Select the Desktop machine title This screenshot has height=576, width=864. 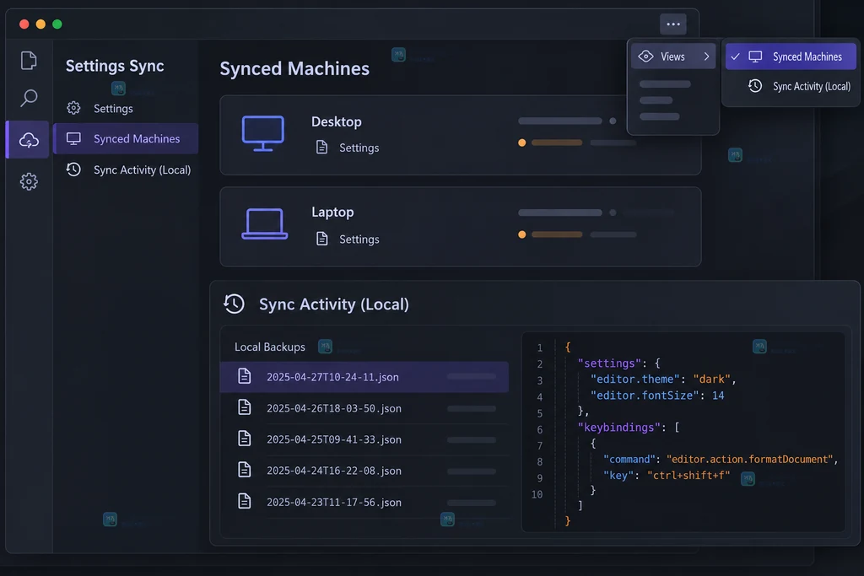[336, 121]
